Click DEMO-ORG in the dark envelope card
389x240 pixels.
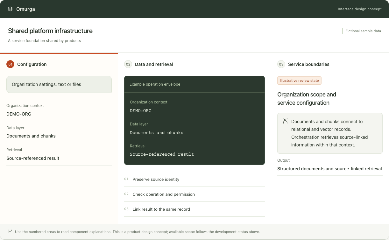click(141, 111)
